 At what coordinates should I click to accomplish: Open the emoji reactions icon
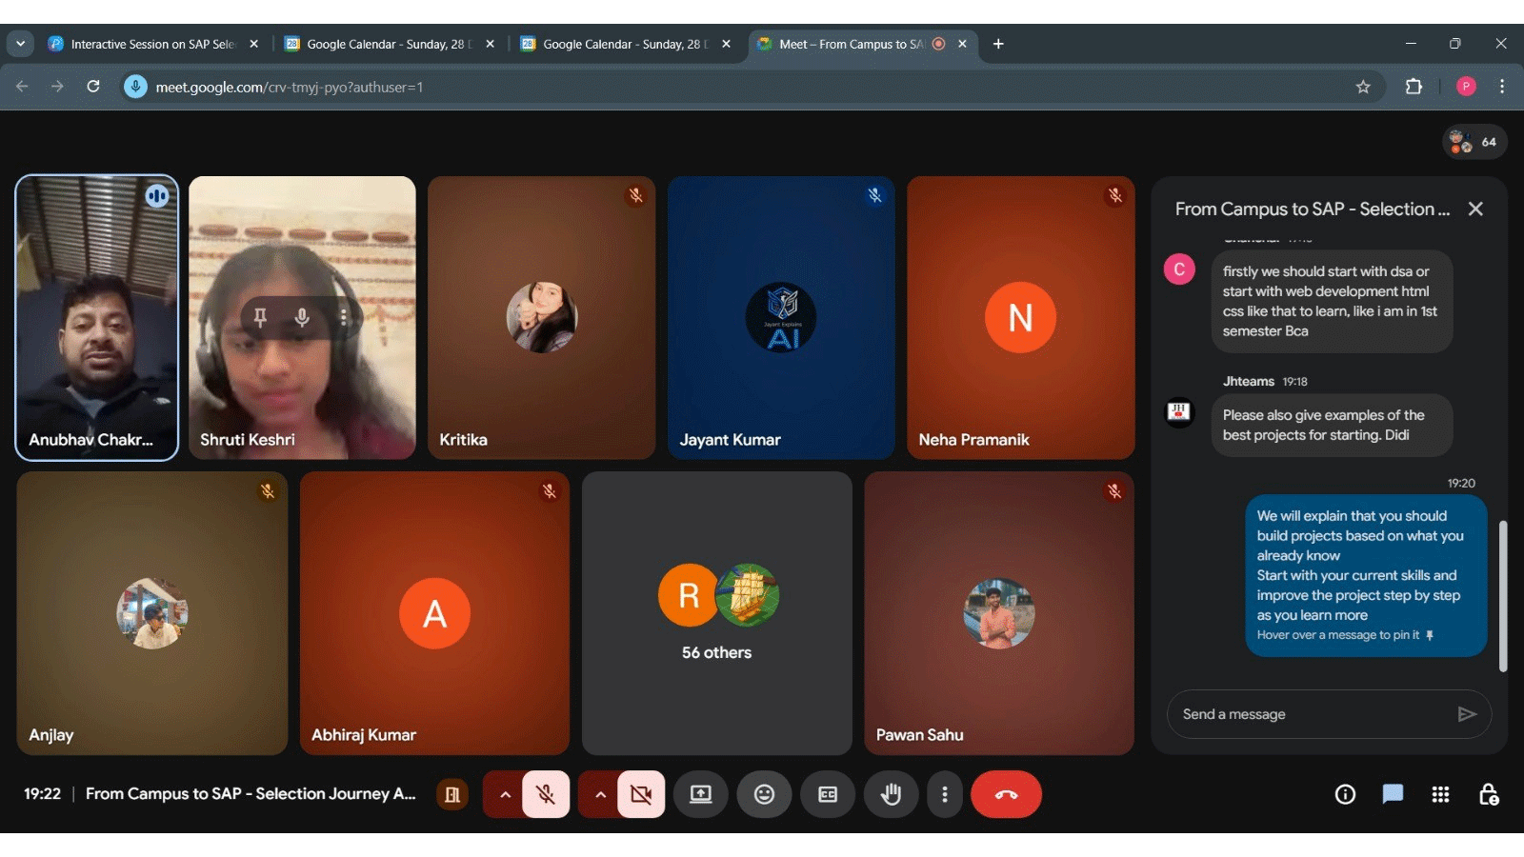764,794
